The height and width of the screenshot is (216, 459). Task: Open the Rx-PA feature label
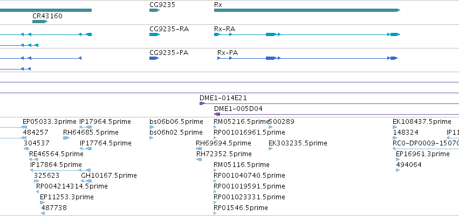click(x=228, y=53)
